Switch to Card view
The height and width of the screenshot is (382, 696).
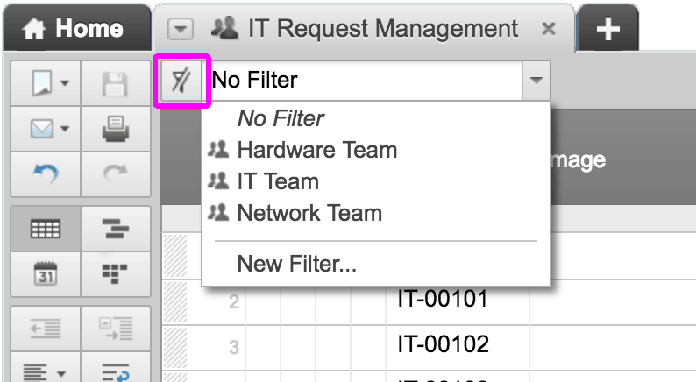[x=116, y=272]
